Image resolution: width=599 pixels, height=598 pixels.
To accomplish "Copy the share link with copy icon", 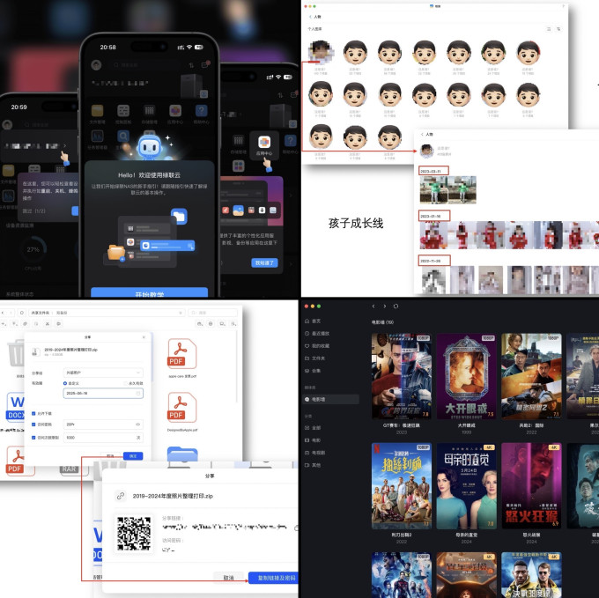I will (296, 528).
